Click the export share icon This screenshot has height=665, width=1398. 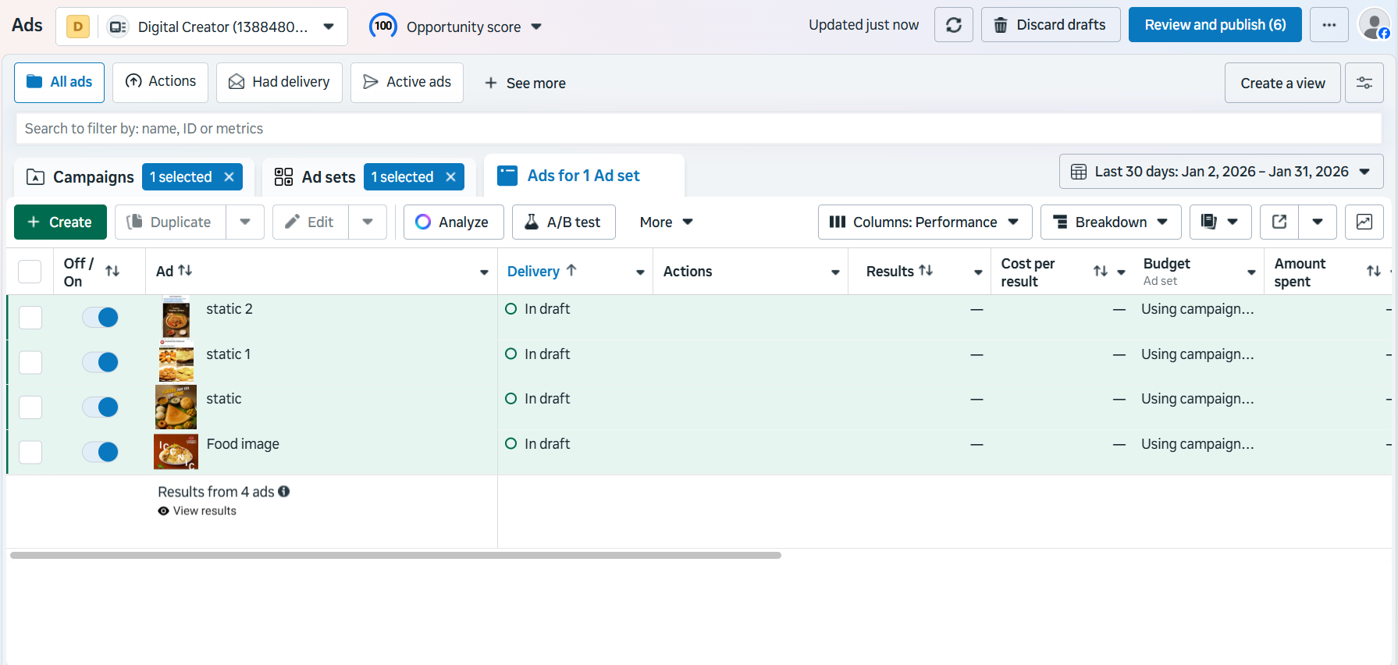(1279, 222)
